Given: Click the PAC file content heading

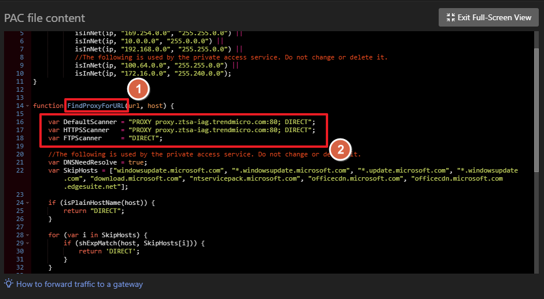Looking at the screenshot, I should tap(45, 18).
